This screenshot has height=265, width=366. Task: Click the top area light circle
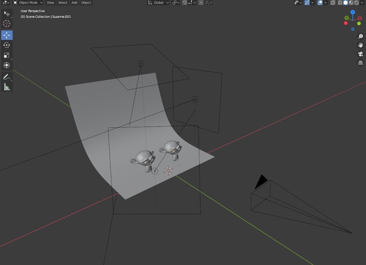141,63
